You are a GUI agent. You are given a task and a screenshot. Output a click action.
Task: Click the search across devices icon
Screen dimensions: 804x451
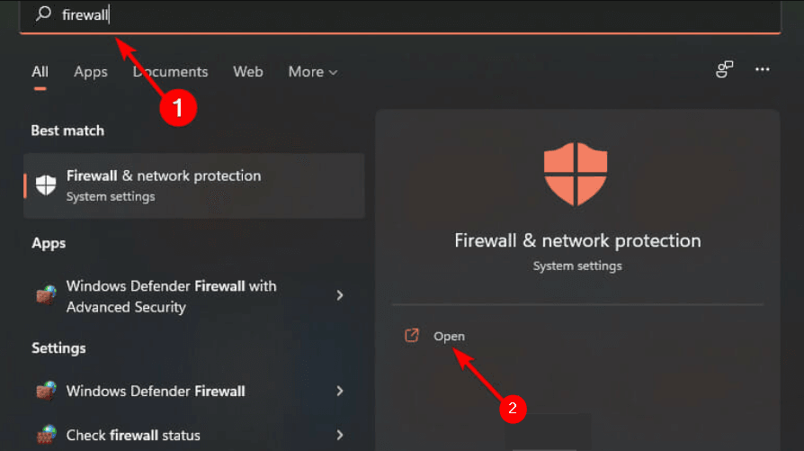[x=724, y=70]
